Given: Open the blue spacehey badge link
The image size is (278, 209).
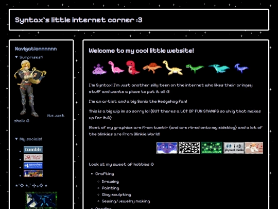Looking at the screenshot, I should coord(33,166).
